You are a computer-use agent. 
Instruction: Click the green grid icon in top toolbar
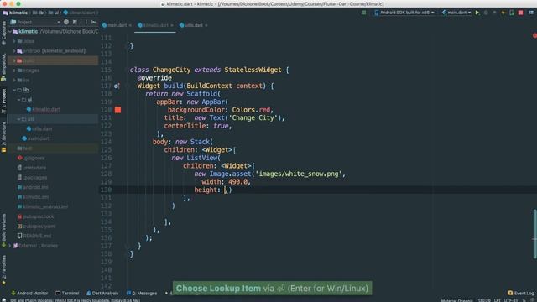coord(363,13)
